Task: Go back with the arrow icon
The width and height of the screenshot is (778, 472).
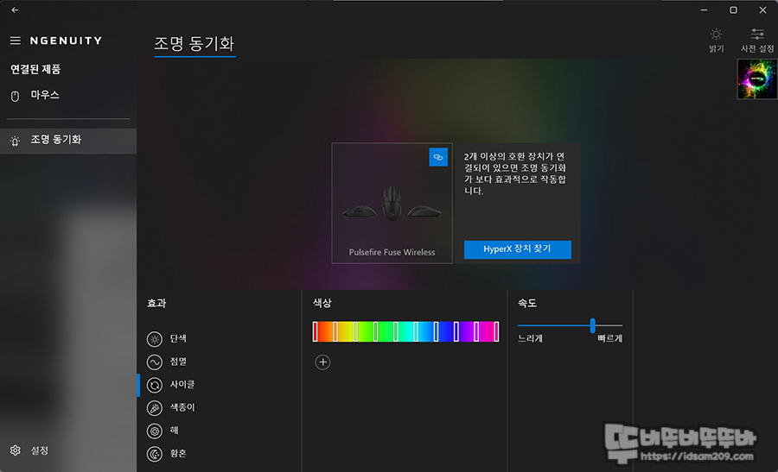Action: 15,9
